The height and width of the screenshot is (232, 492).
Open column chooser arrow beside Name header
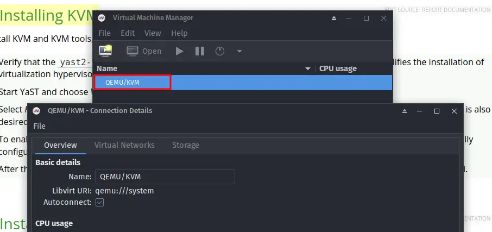pyautogui.click(x=308, y=69)
